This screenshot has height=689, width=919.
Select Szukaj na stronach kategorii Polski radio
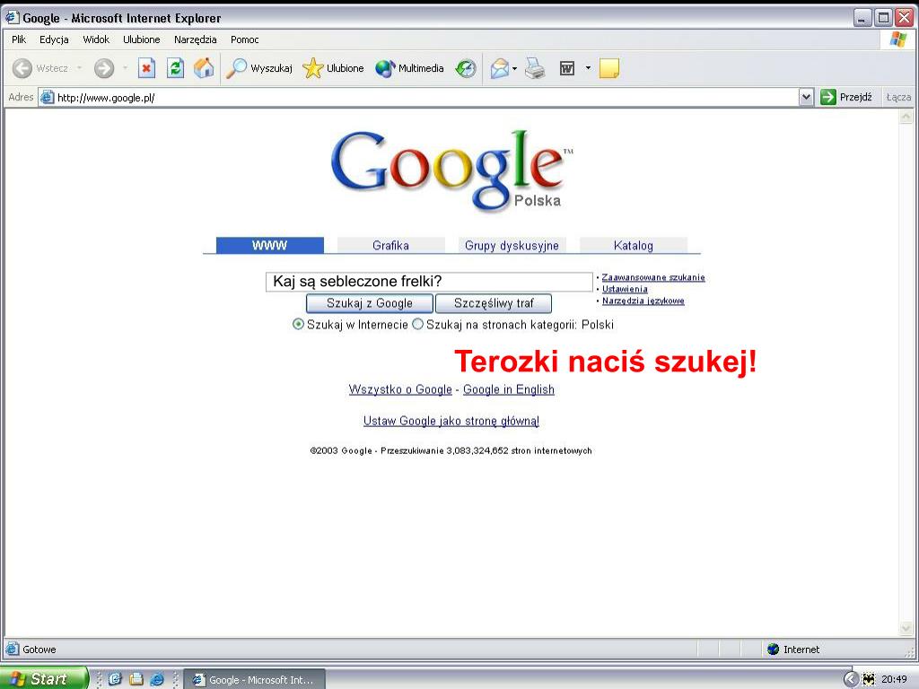tap(417, 324)
